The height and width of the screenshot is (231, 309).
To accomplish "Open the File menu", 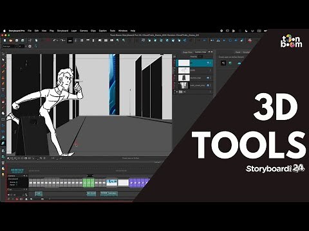I will tap(30, 31).
